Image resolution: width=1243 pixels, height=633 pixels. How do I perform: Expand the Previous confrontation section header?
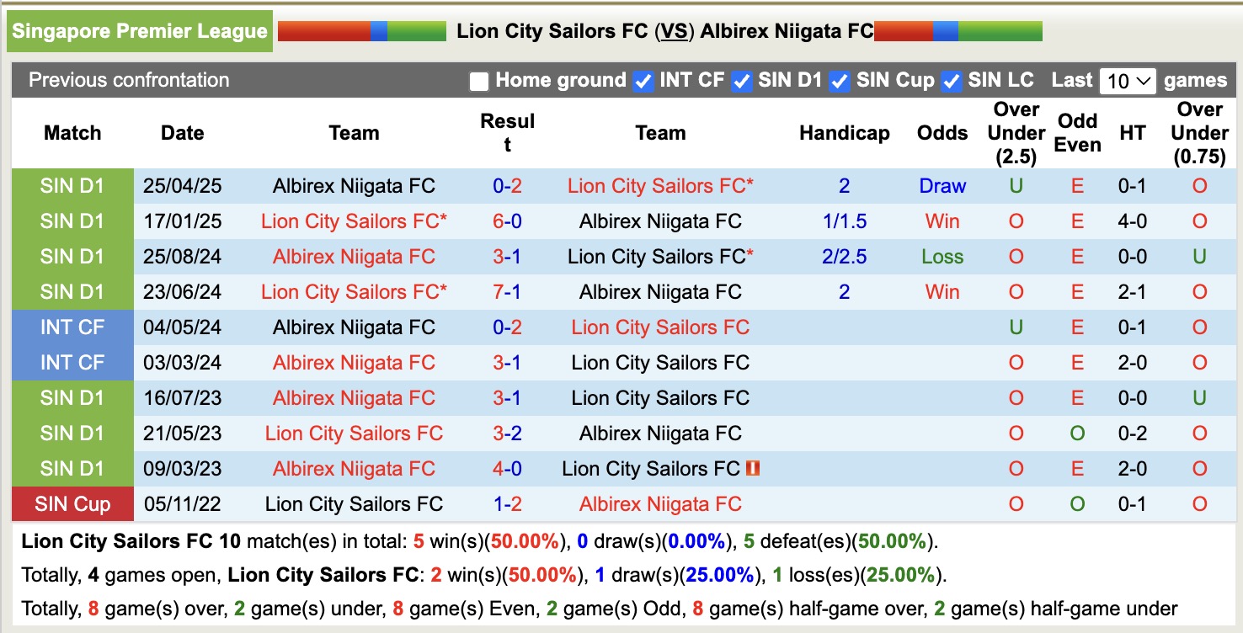point(129,81)
